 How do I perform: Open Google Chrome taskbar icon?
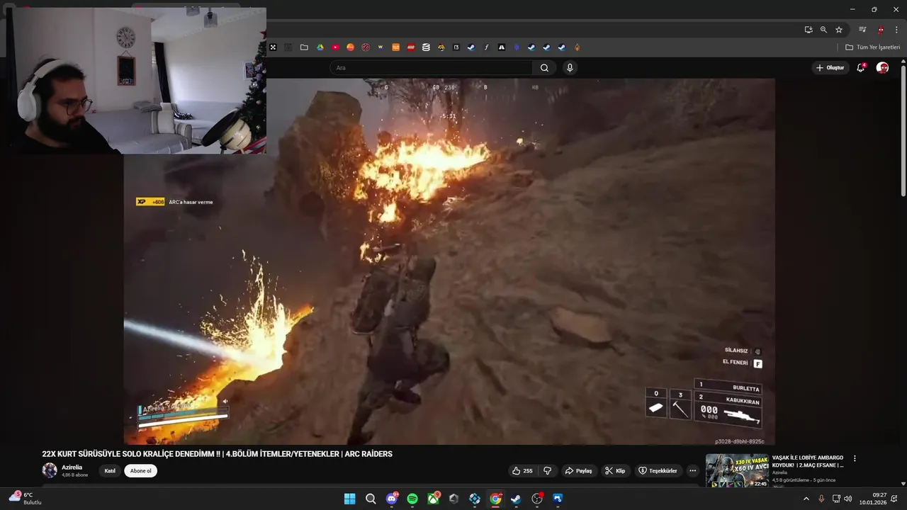495,499
